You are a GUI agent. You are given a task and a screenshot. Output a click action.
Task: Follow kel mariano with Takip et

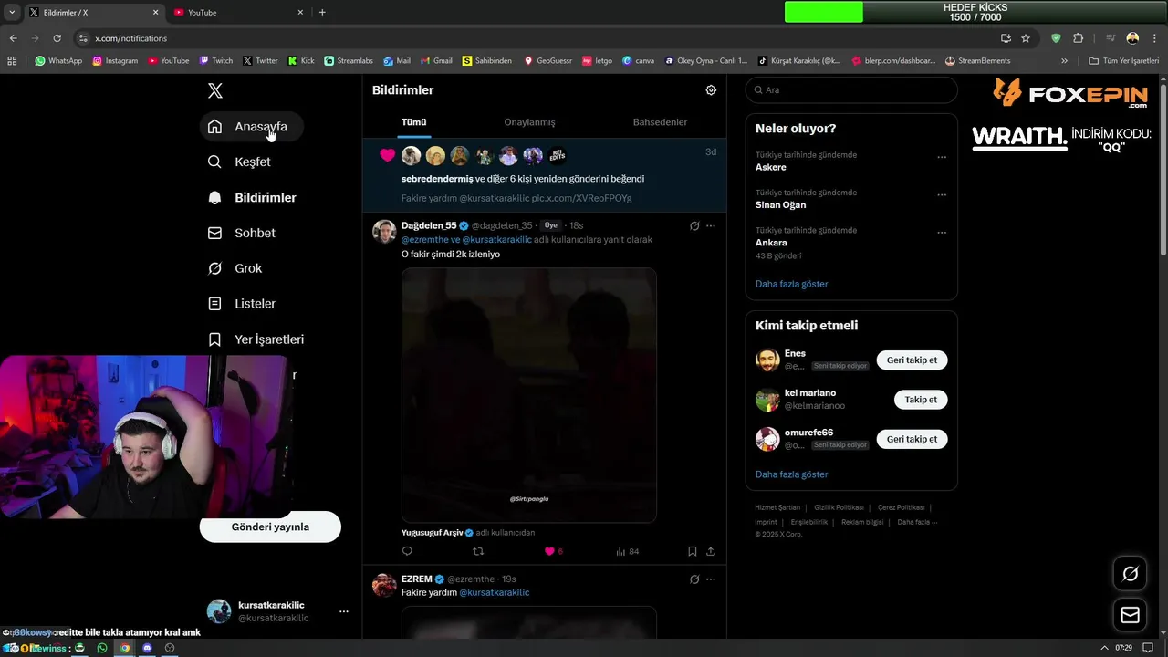pos(921,400)
